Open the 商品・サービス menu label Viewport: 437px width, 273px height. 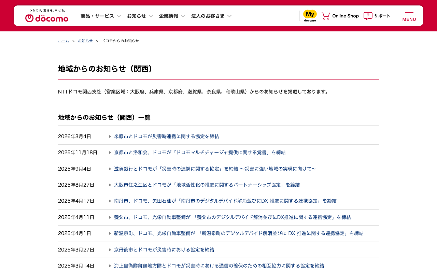[97, 16]
